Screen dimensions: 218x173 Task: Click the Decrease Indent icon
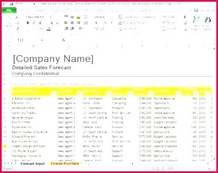(x=66, y=28)
